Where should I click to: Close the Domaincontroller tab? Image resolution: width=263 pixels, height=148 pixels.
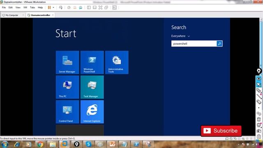click(53, 15)
